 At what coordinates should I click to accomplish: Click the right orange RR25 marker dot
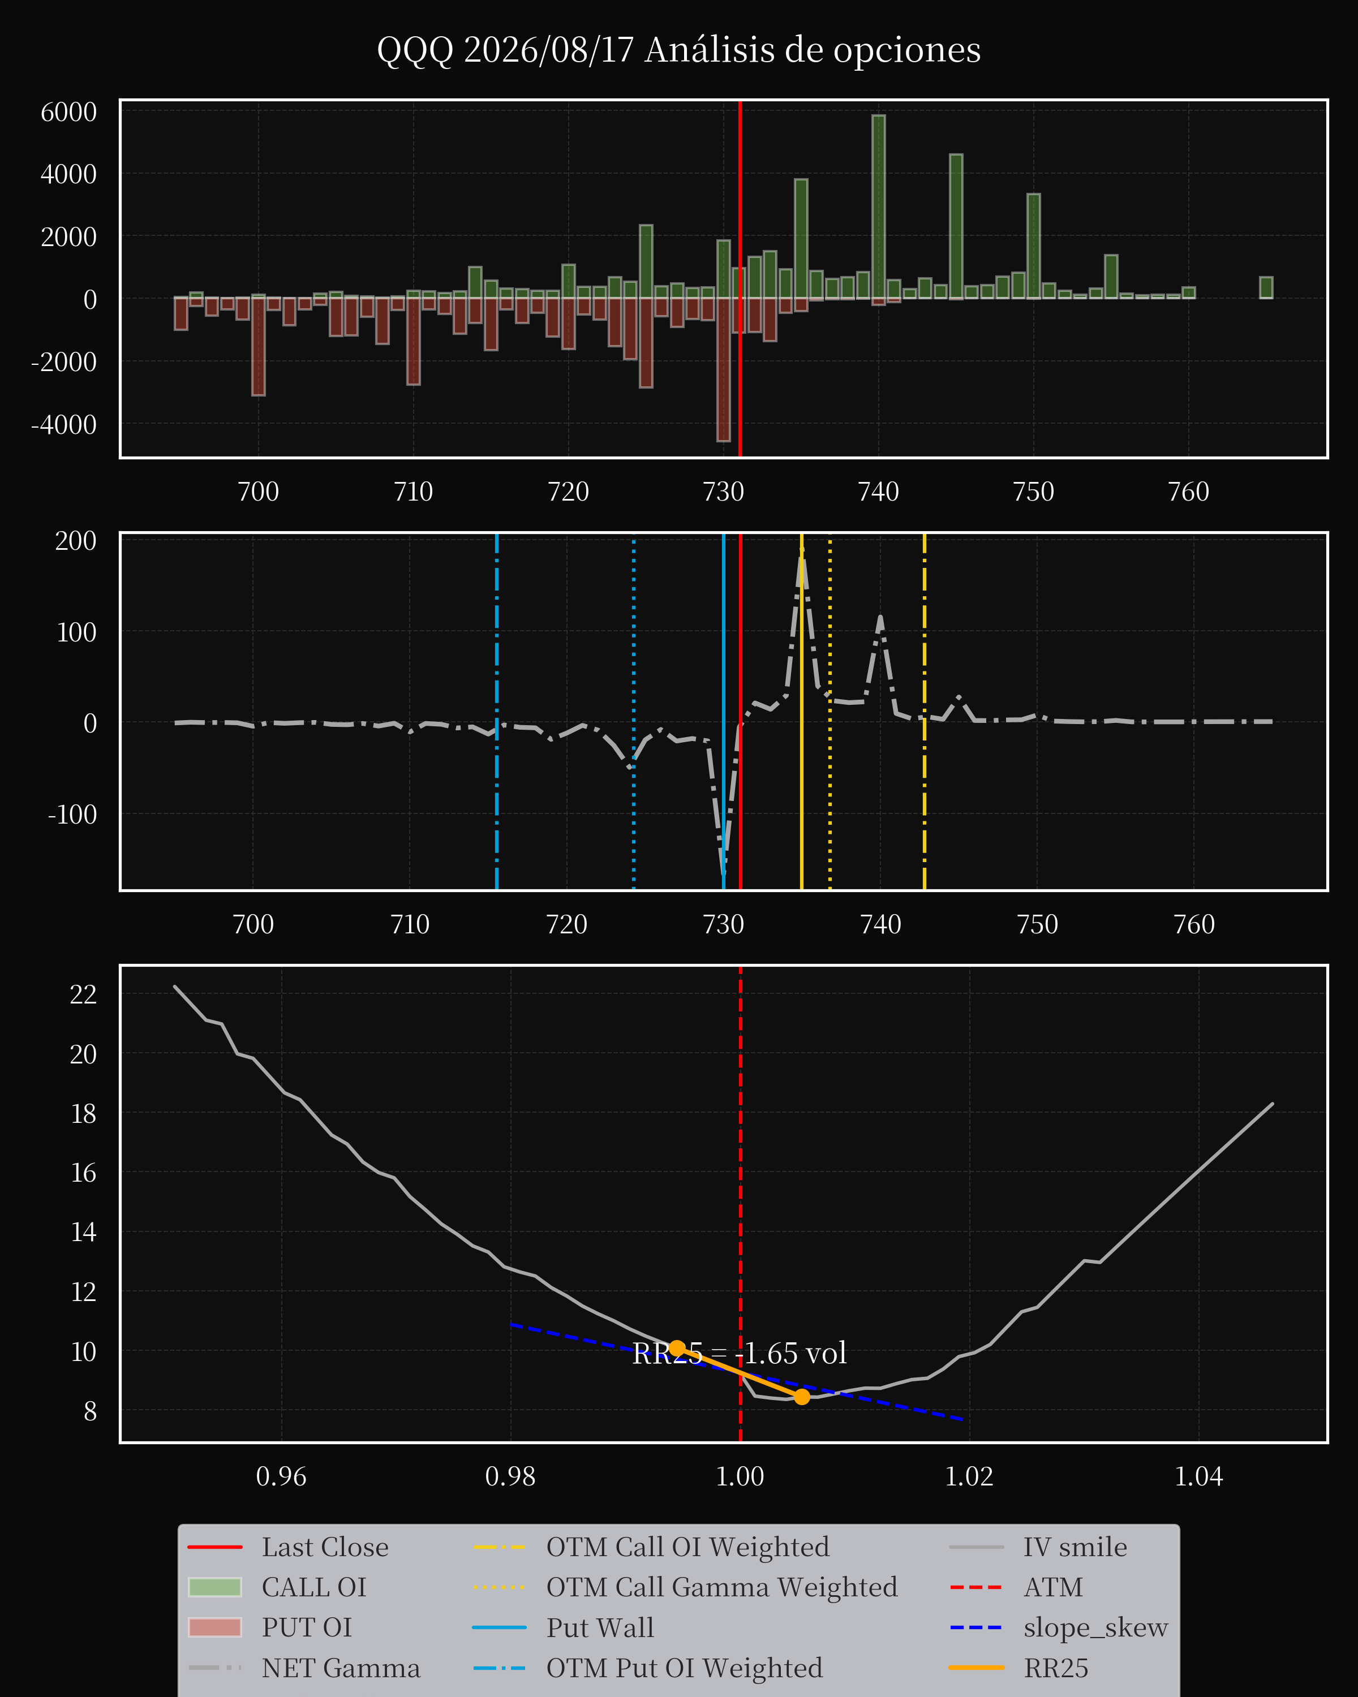(x=801, y=1396)
